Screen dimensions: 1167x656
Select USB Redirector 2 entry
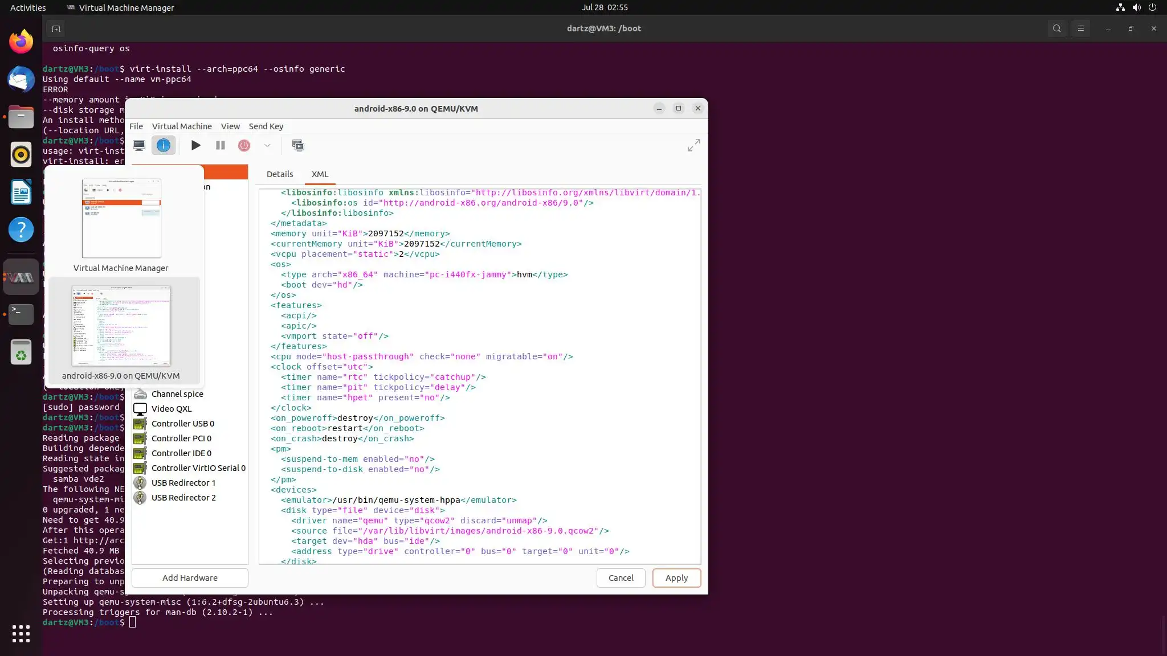[x=183, y=498]
